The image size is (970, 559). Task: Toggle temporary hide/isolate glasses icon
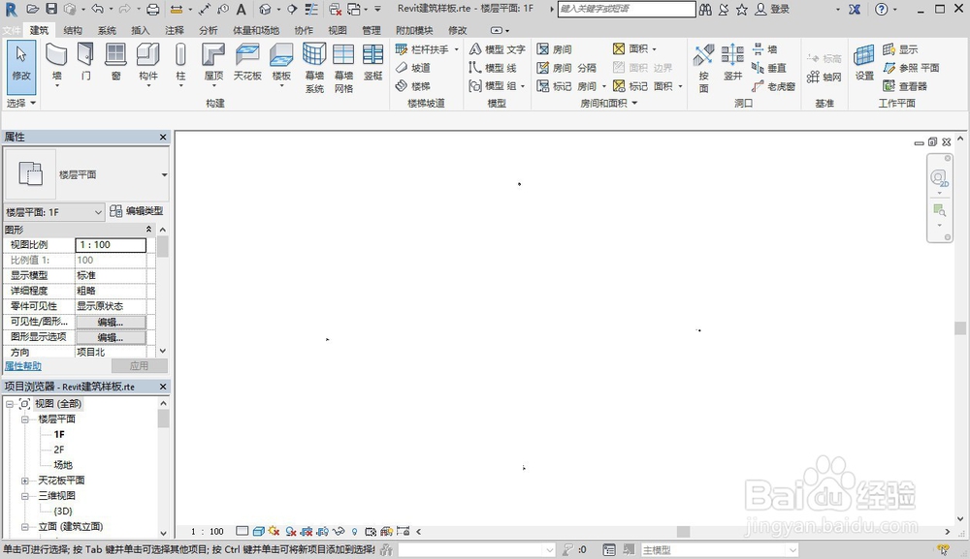(339, 531)
